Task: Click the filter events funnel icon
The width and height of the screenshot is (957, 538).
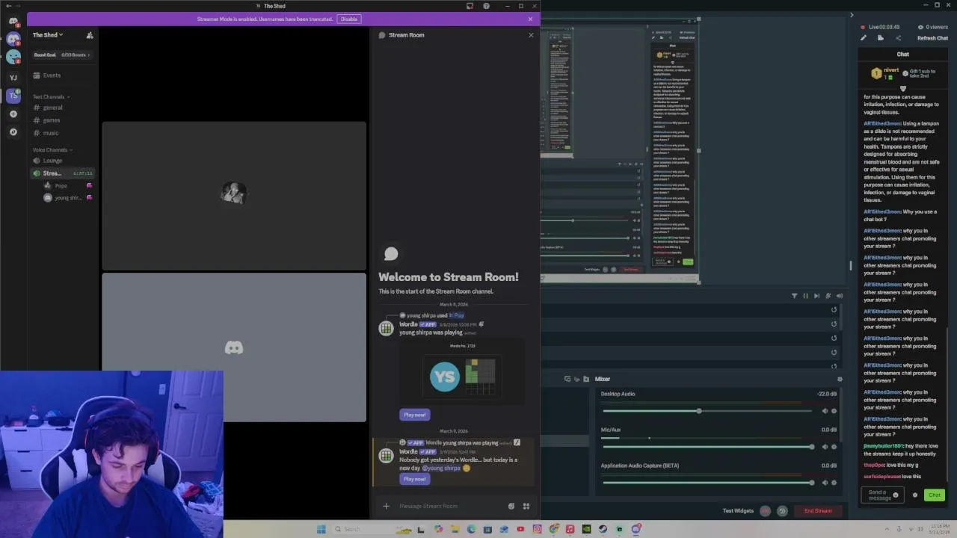Action: pyautogui.click(x=794, y=296)
